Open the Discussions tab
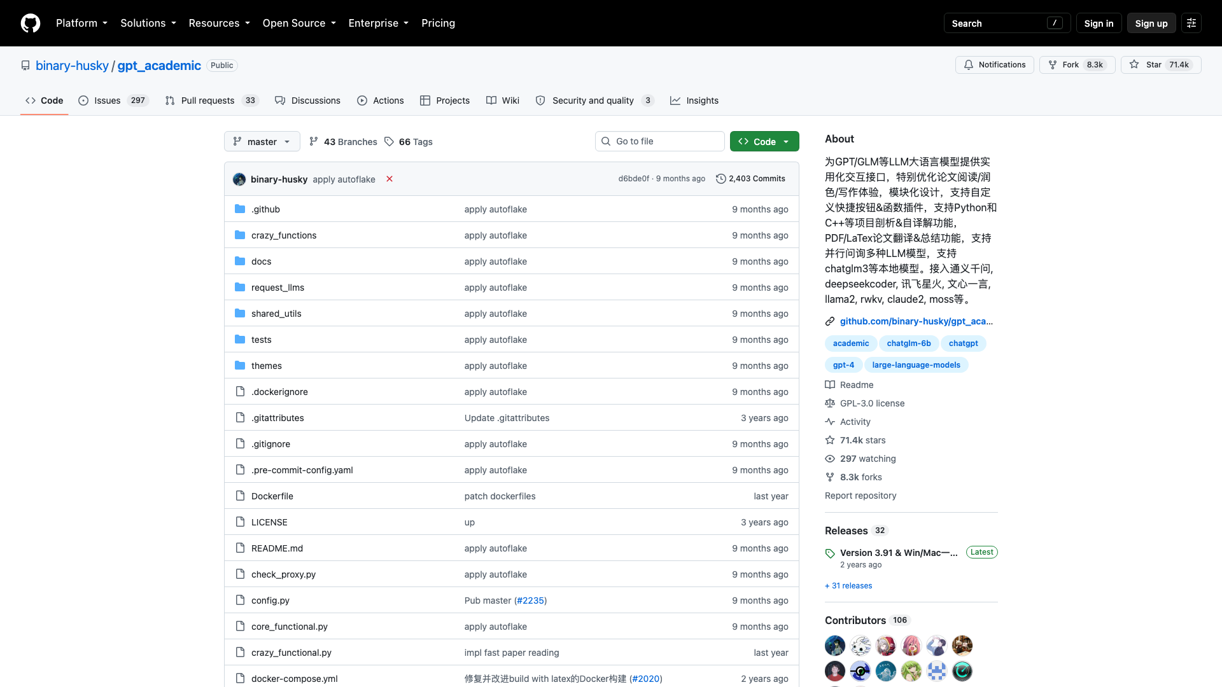The width and height of the screenshot is (1222, 687). (x=308, y=101)
